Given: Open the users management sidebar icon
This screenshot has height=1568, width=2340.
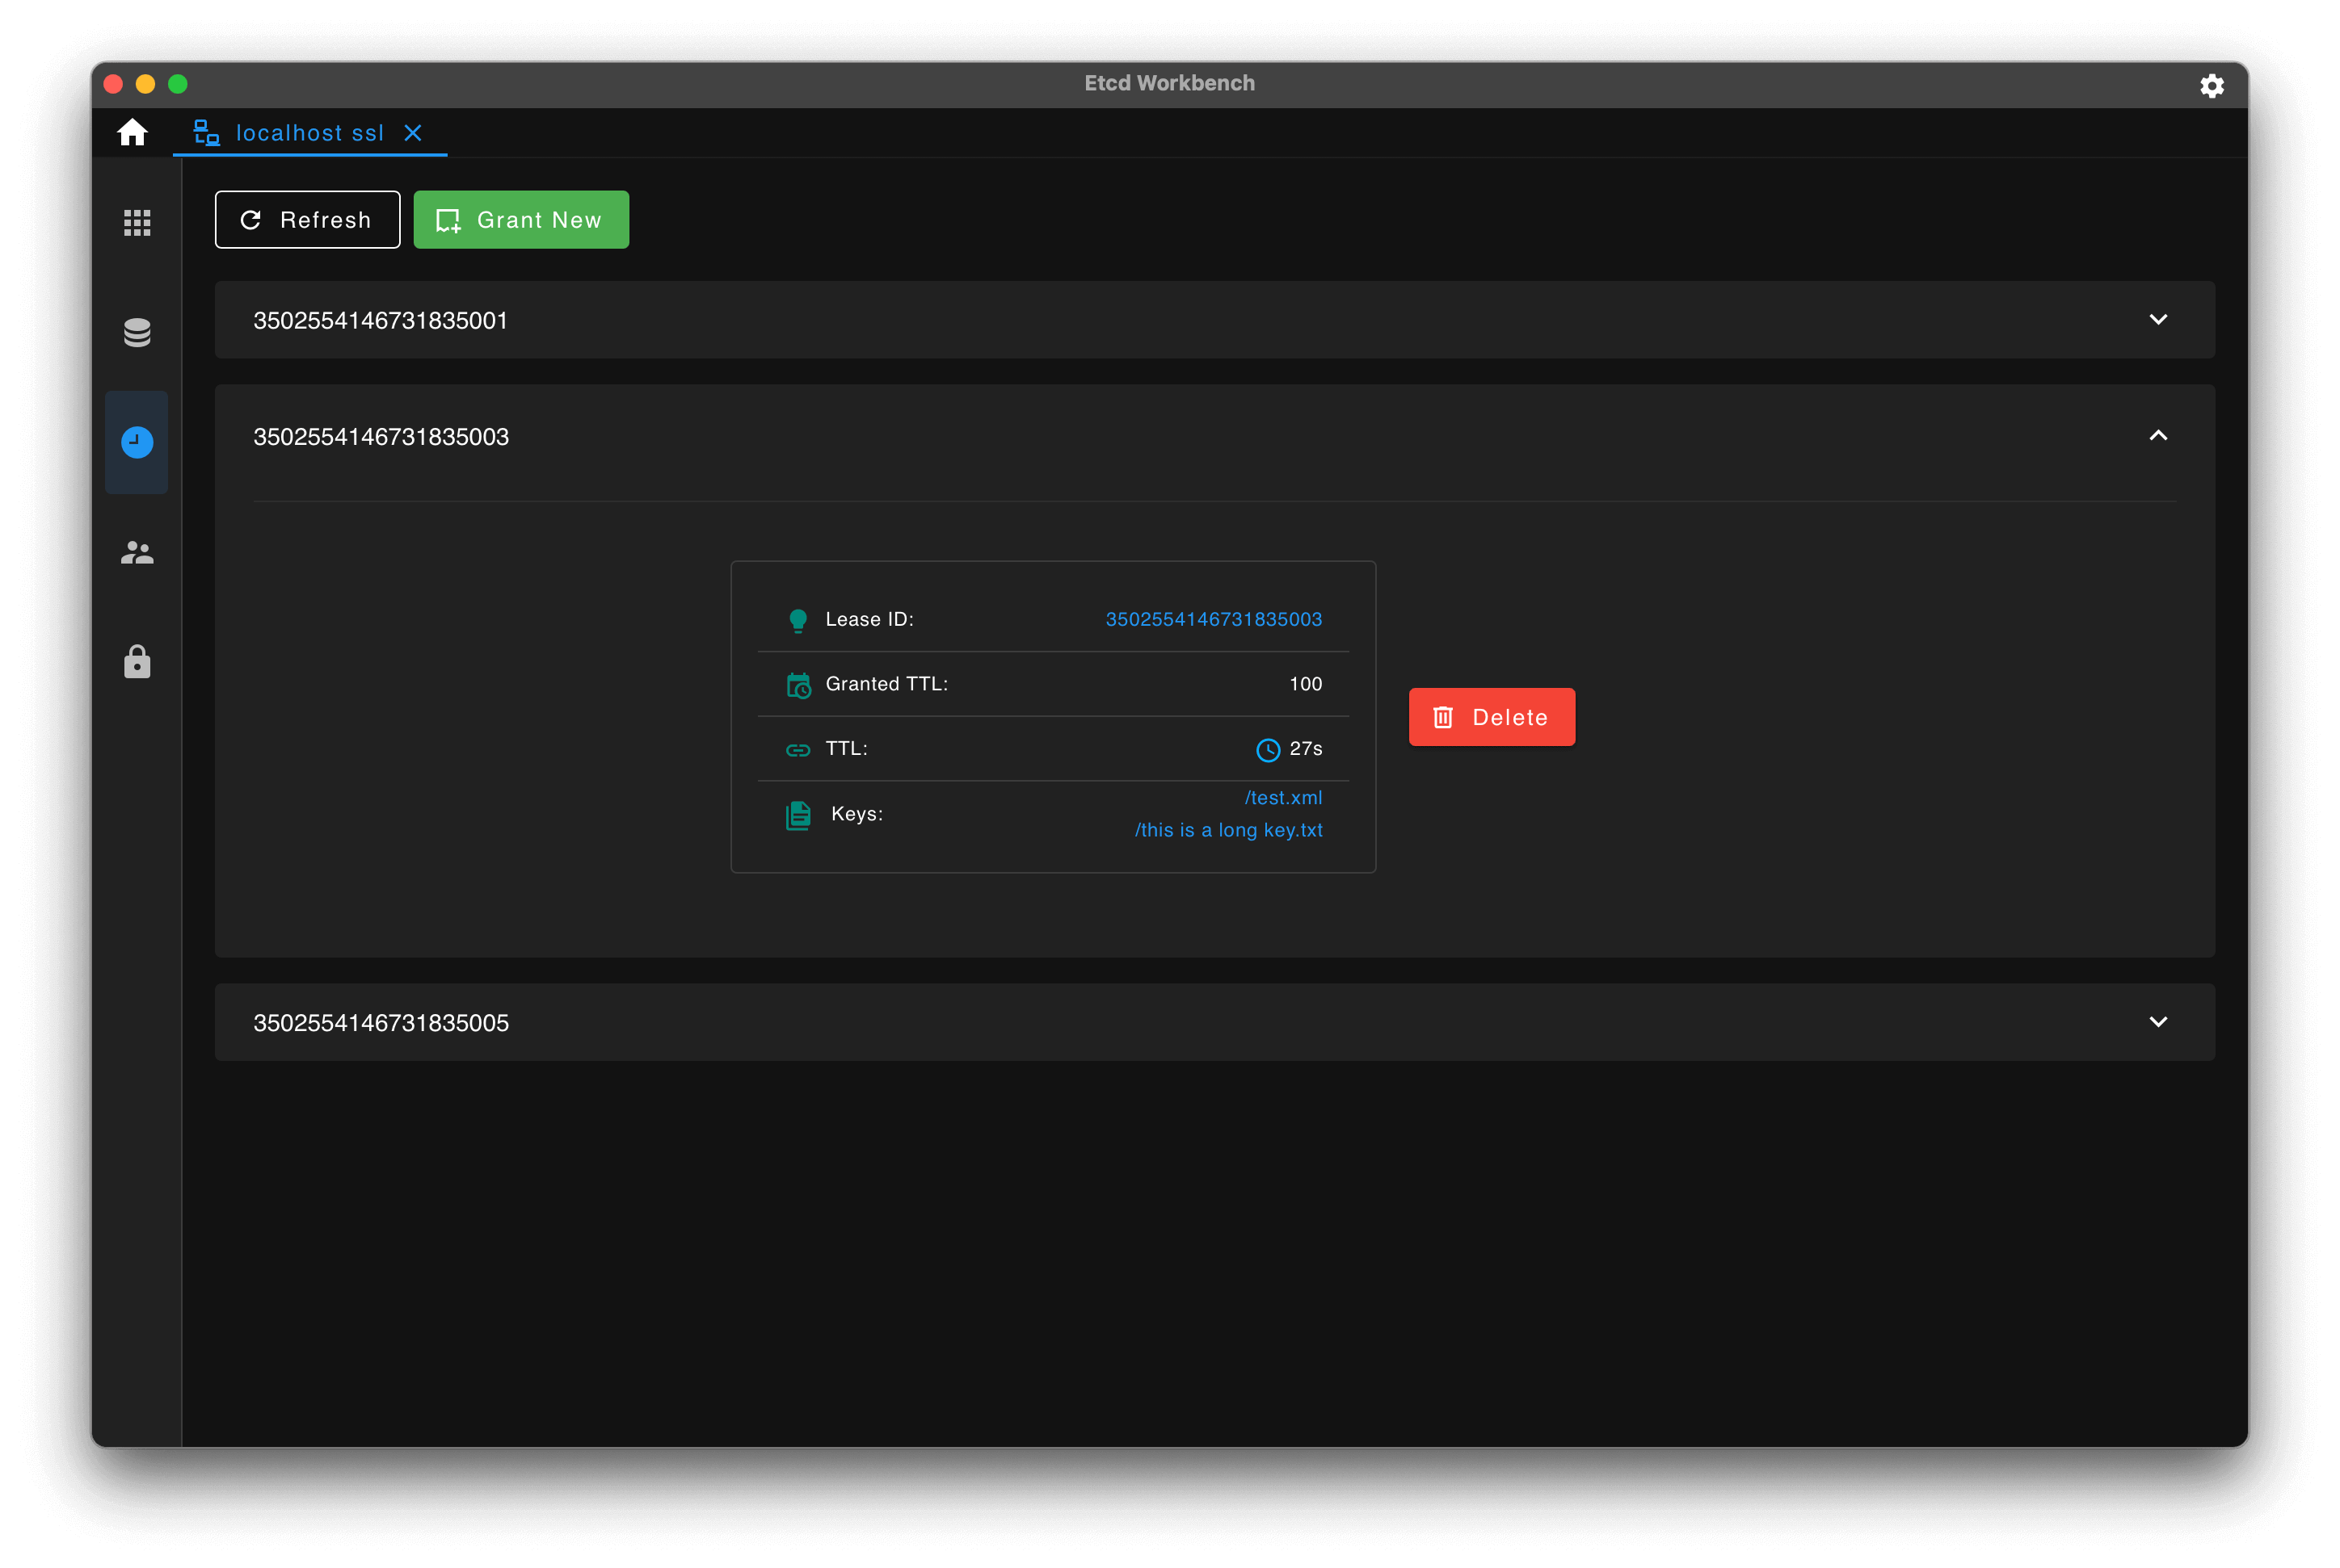Looking at the screenshot, I should coord(137,552).
